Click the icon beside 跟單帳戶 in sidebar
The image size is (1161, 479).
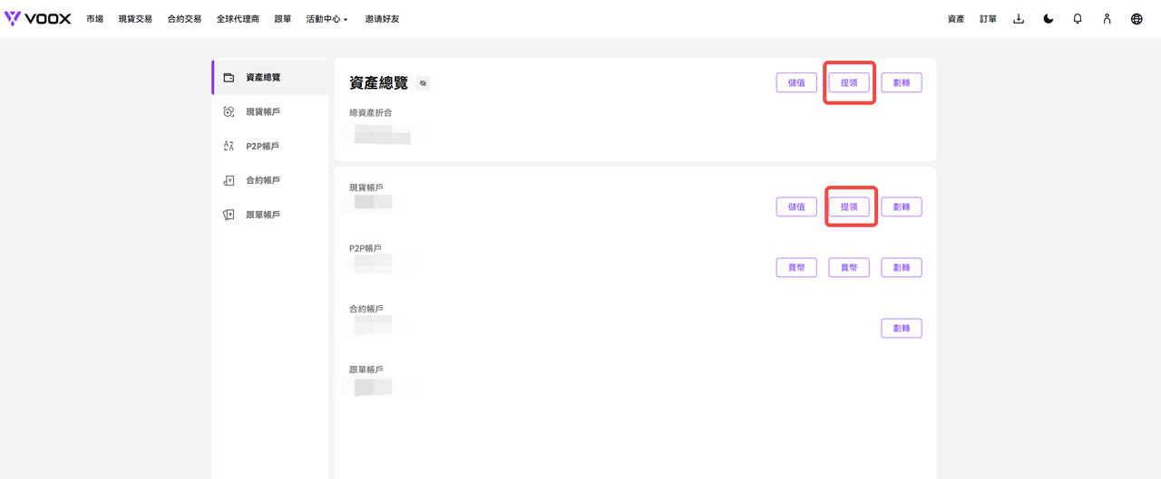[229, 215]
